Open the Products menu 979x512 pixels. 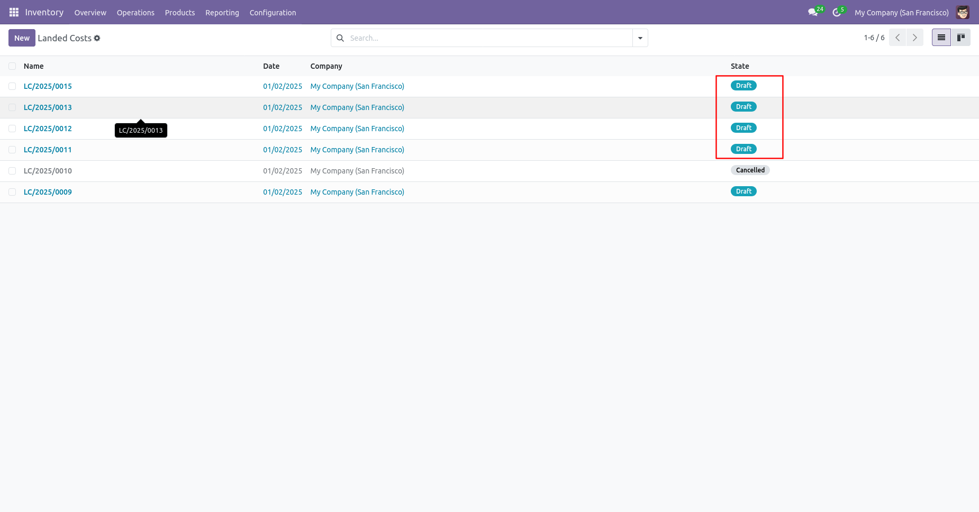[x=180, y=13]
